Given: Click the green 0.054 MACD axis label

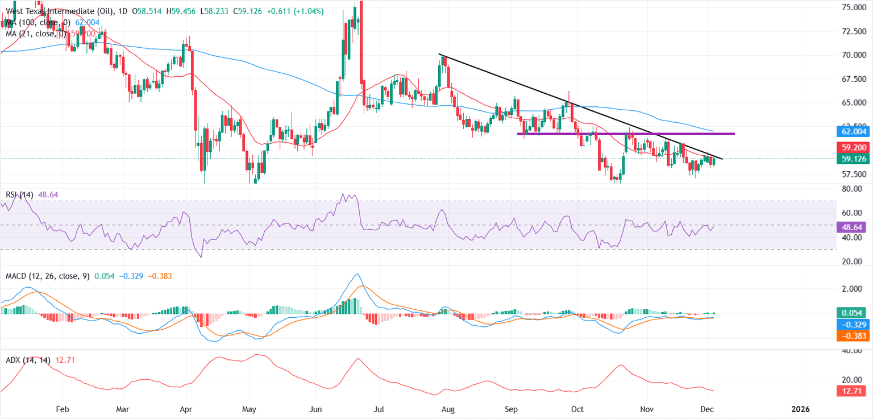Looking at the screenshot, I should point(852,313).
